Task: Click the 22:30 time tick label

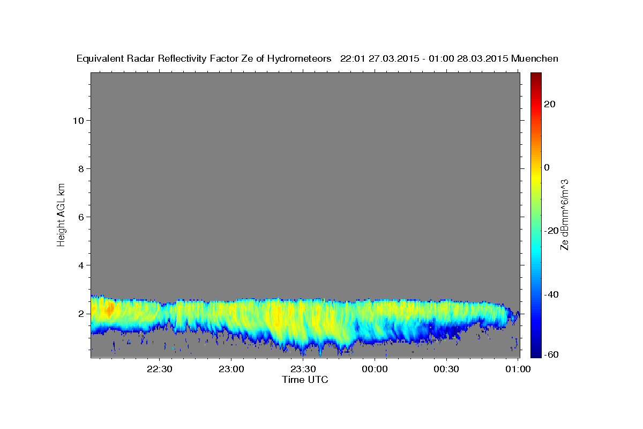Action: (160, 369)
